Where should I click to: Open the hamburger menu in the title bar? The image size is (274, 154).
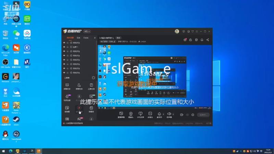197,31
